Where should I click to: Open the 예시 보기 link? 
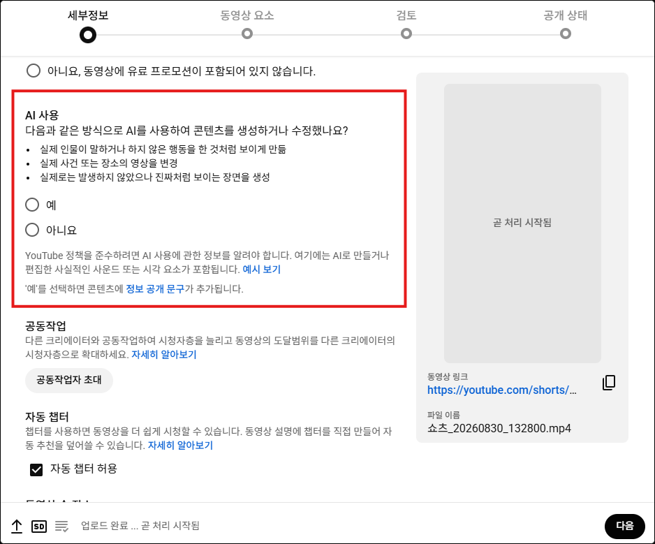pos(261,270)
